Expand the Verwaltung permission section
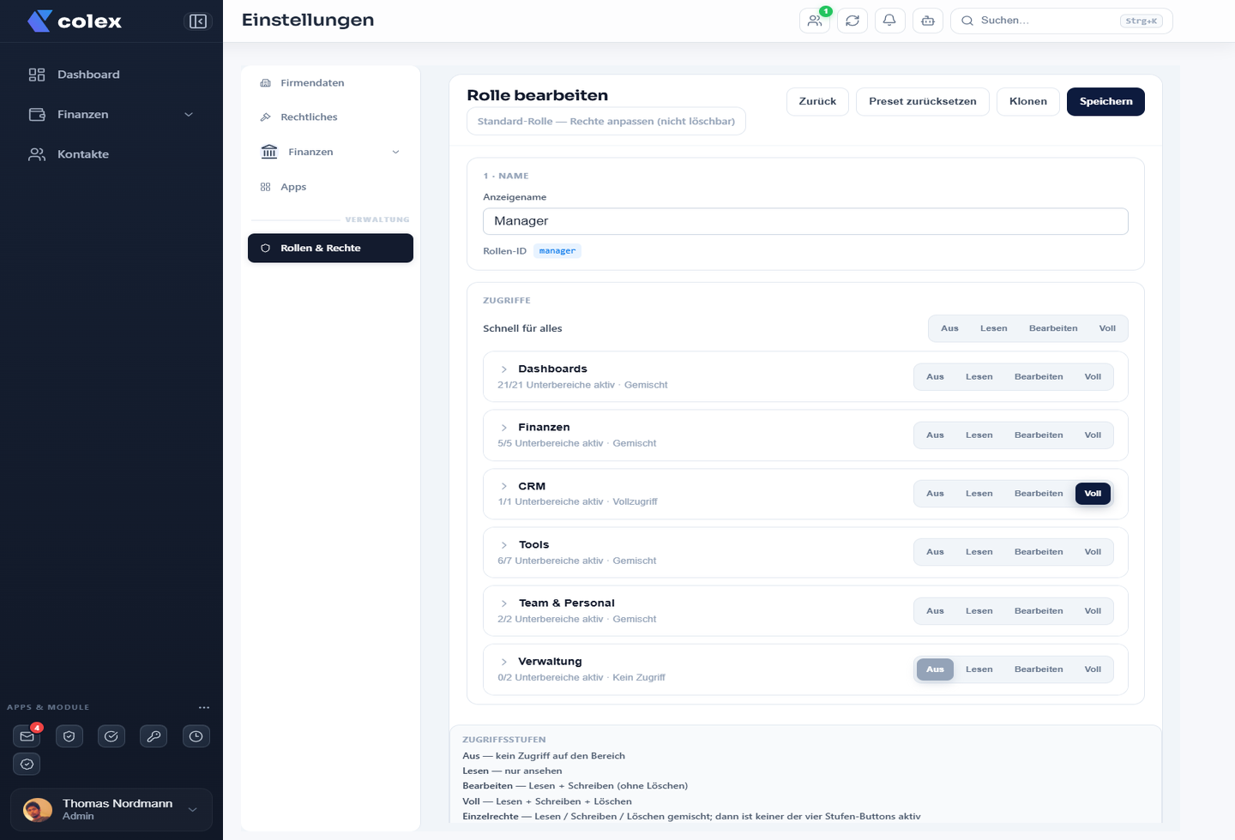 (x=504, y=662)
